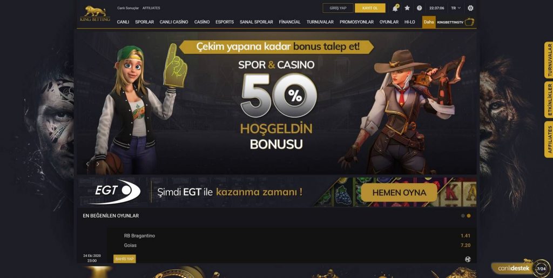The width and height of the screenshot is (553, 278).
Task: Click the soccer ball icon in match row
Action: 468,259
